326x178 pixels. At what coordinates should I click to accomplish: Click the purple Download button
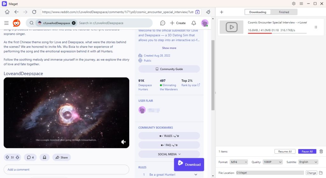[x=189, y=165]
